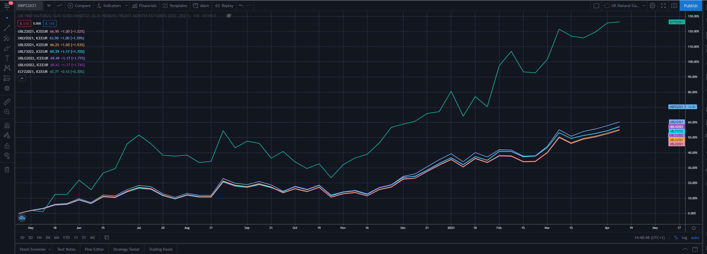Open the Strategy Tester tab
This screenshot has height=254, width=707.
(x=126, y=249)
